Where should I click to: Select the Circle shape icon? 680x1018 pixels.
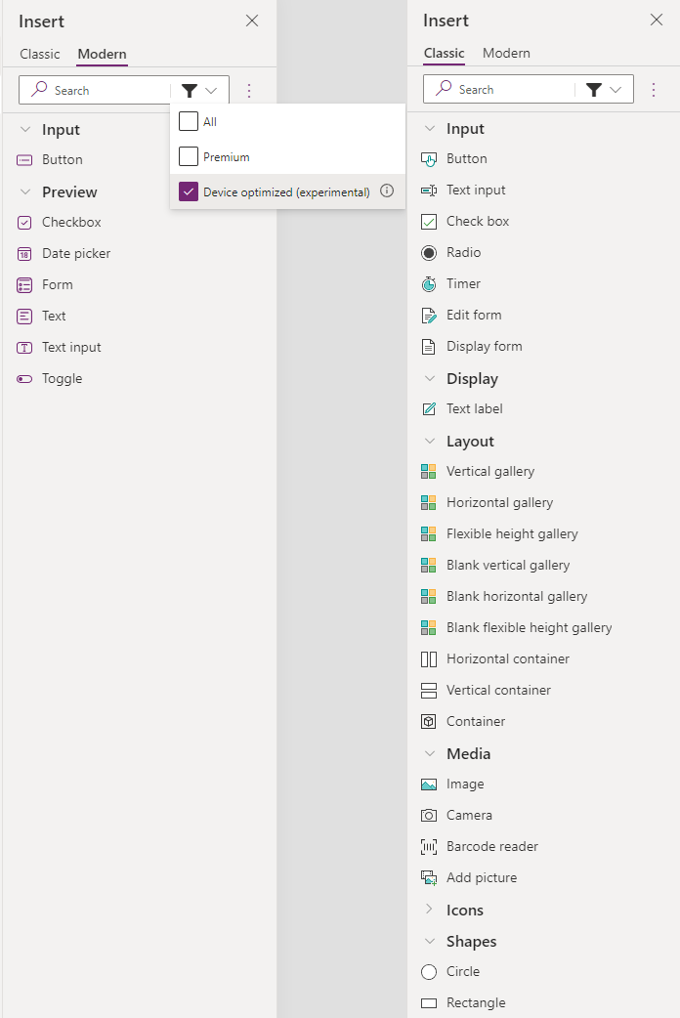click(x=430, y=971)
